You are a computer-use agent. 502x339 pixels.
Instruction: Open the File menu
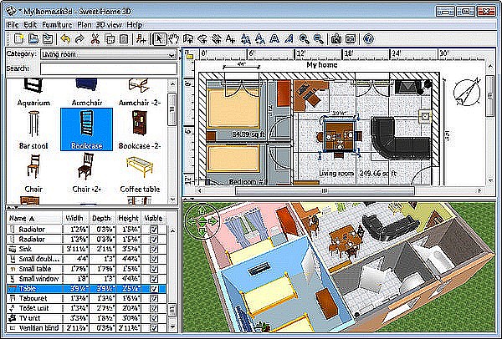point(13,24)
